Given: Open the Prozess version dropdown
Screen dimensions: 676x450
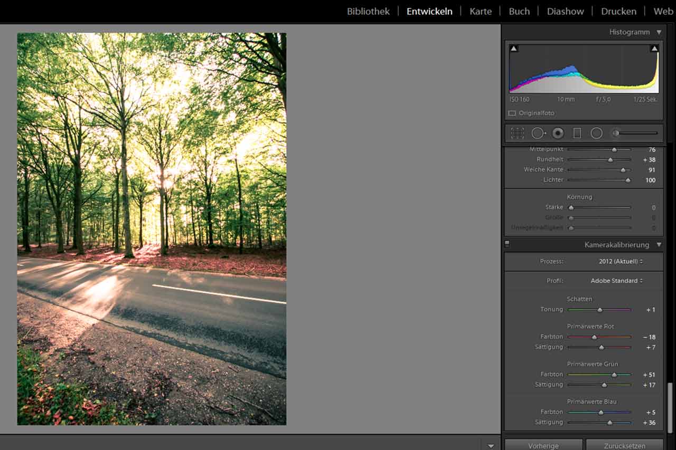Looking at the screenshot, I should click(x=621, y=262).
